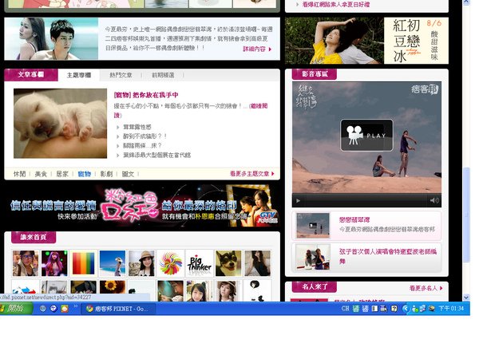
Task: Launch the second quick launch icon
Action: click(53, 309)
